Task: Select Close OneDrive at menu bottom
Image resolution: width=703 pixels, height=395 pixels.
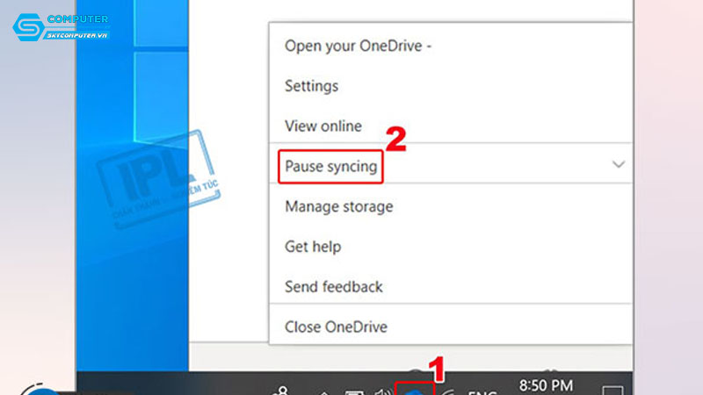Action: coord(336,327)
